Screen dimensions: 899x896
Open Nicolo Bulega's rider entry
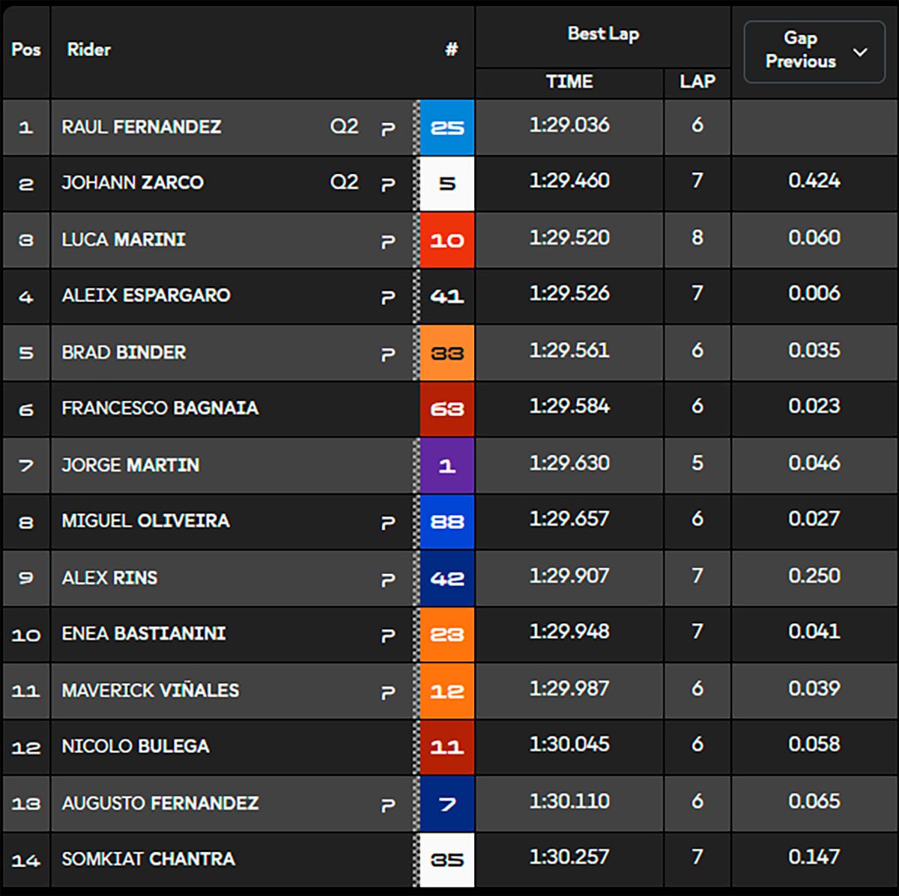(136, 746)
